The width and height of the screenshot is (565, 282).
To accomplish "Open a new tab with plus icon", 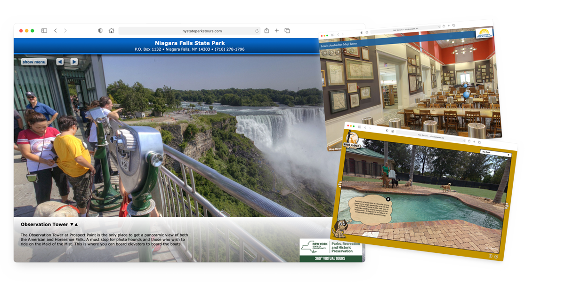I will 277,31.
